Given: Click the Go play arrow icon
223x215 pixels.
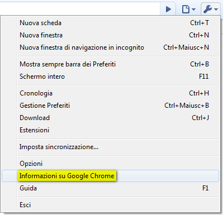Looking at the screenshot, I should pyautogui.click(x=168, y=9).
